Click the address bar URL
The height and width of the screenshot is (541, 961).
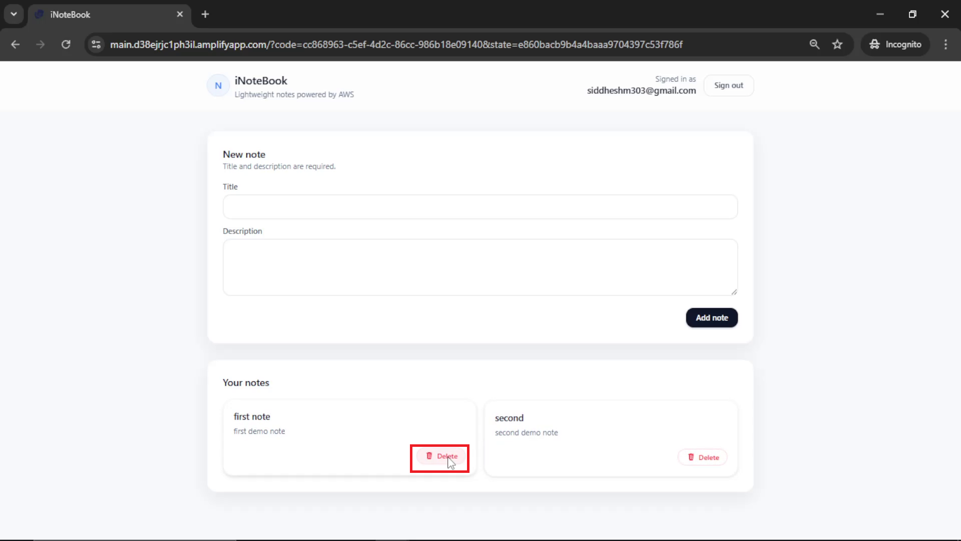pyautogui.click(x=396, y=45)
